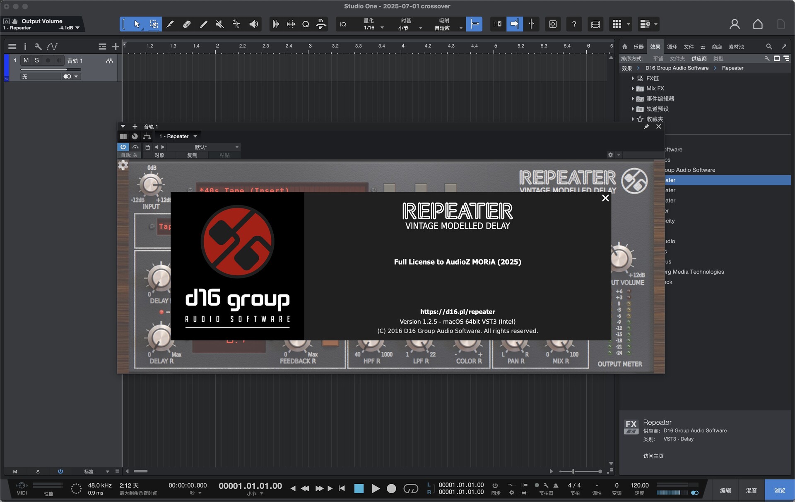The height and width of the screenshot is (502, 795).
Task: Click the 复制 copy button
Action: [x=192, y=155]
